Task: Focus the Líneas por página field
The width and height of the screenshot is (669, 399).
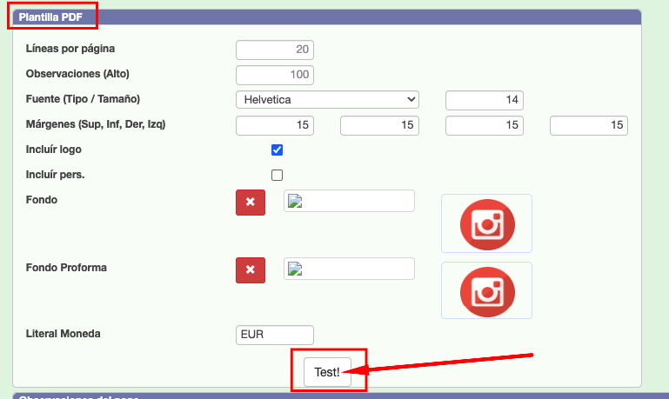Action: [275, 50]
